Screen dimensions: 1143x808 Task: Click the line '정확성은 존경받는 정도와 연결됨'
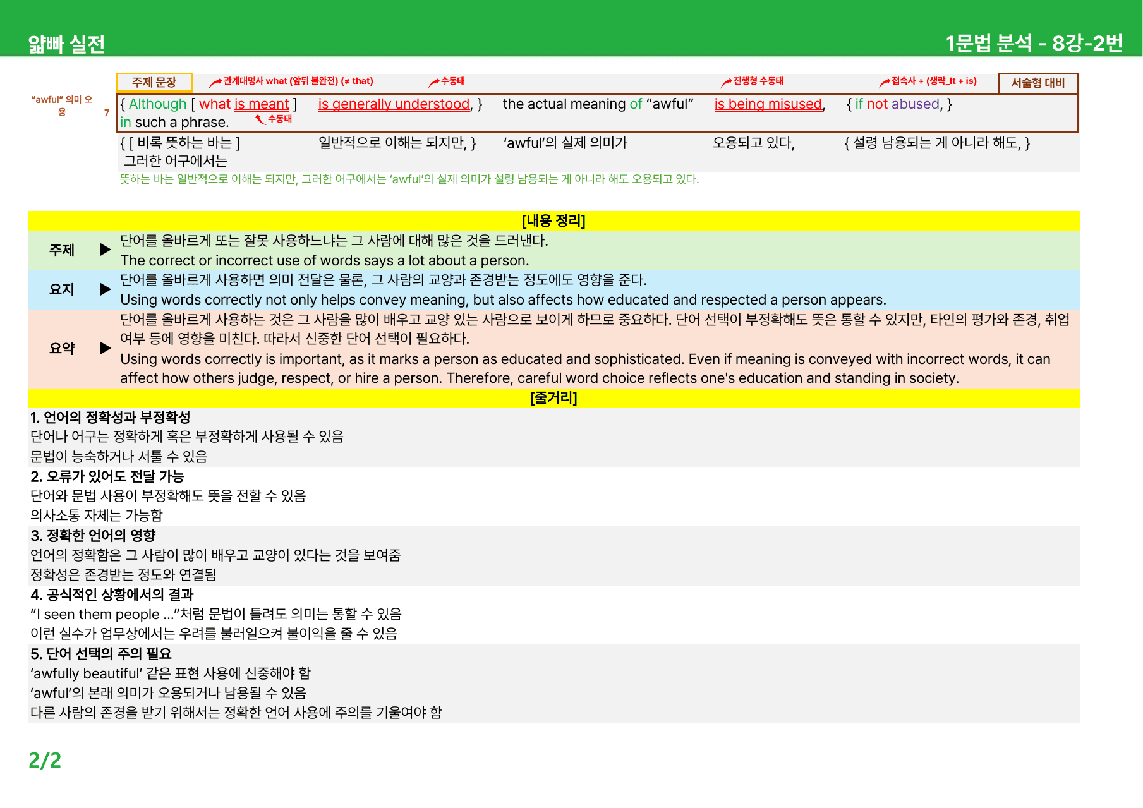[123, 575]
